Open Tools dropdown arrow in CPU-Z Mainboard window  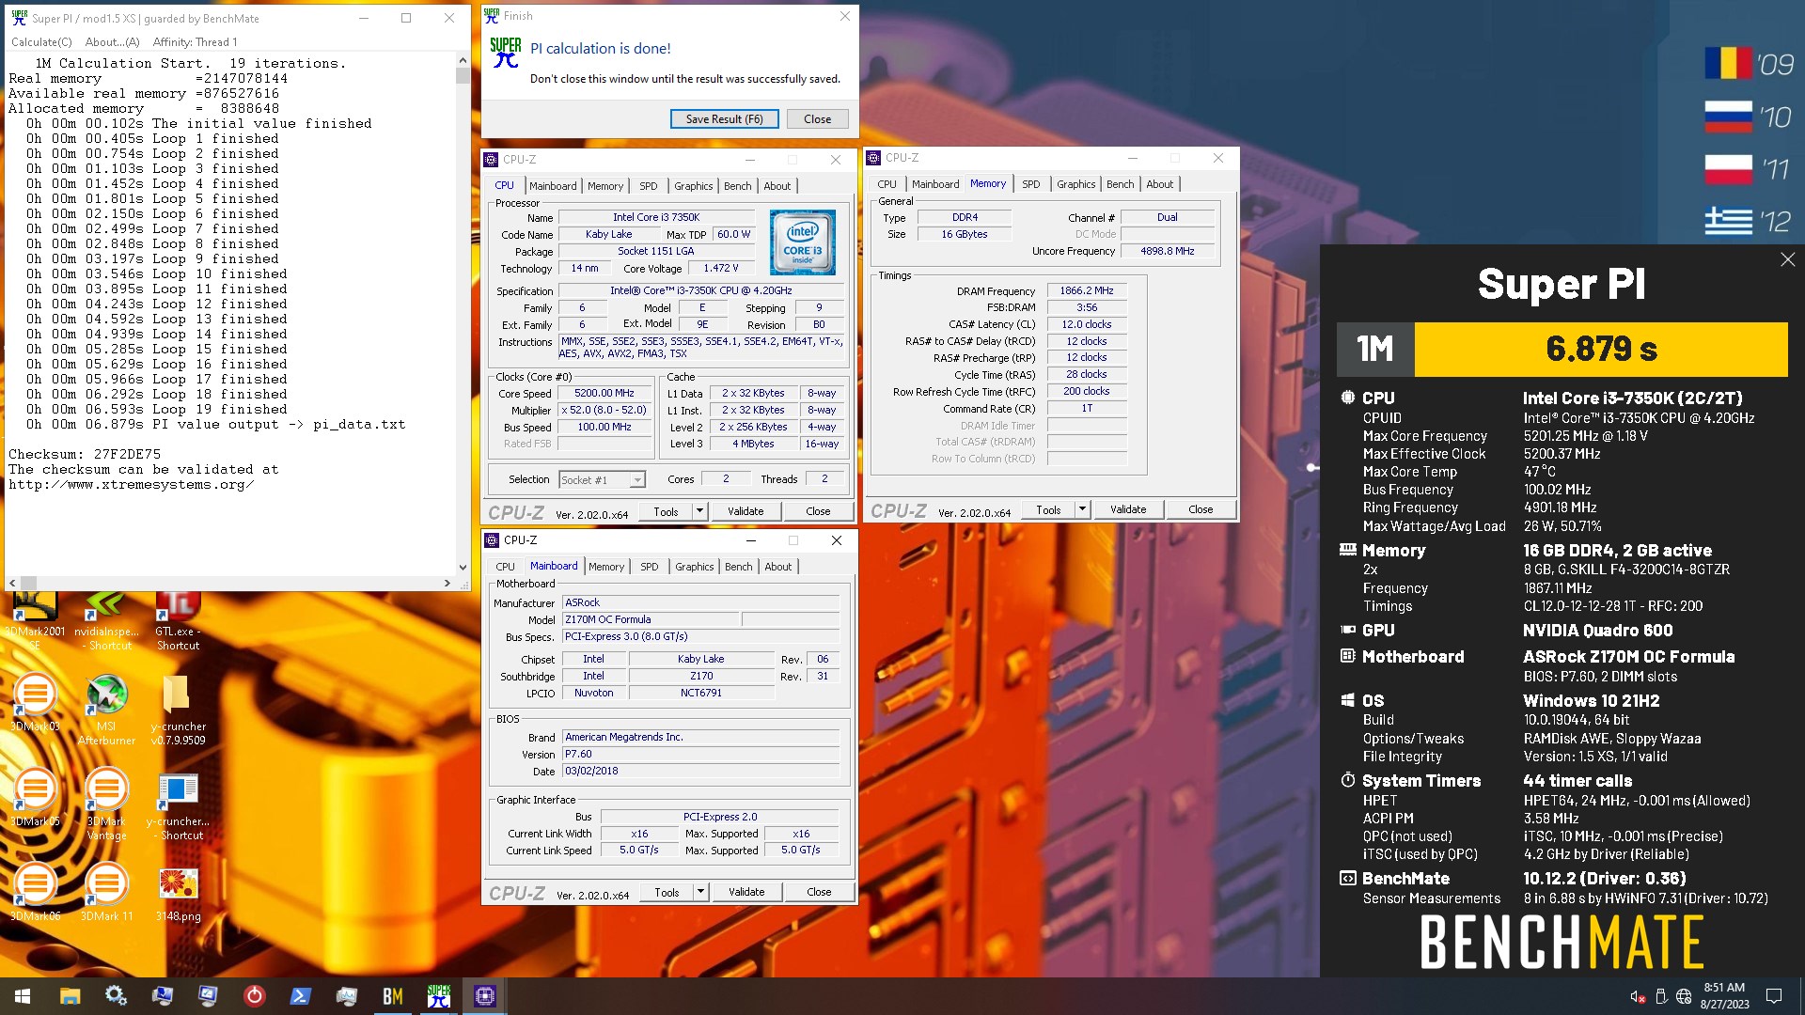(700, 892)
